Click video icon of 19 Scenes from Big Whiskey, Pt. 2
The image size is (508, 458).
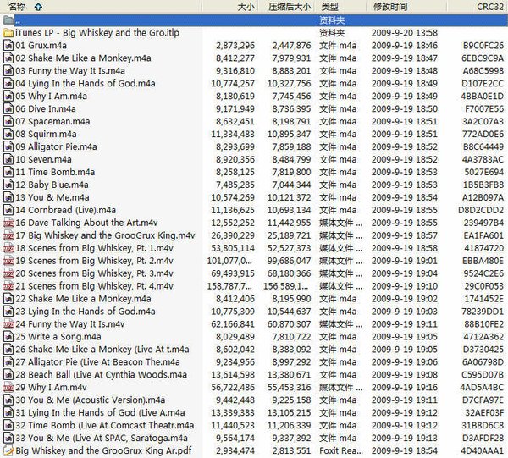click(x=8, y=261)
